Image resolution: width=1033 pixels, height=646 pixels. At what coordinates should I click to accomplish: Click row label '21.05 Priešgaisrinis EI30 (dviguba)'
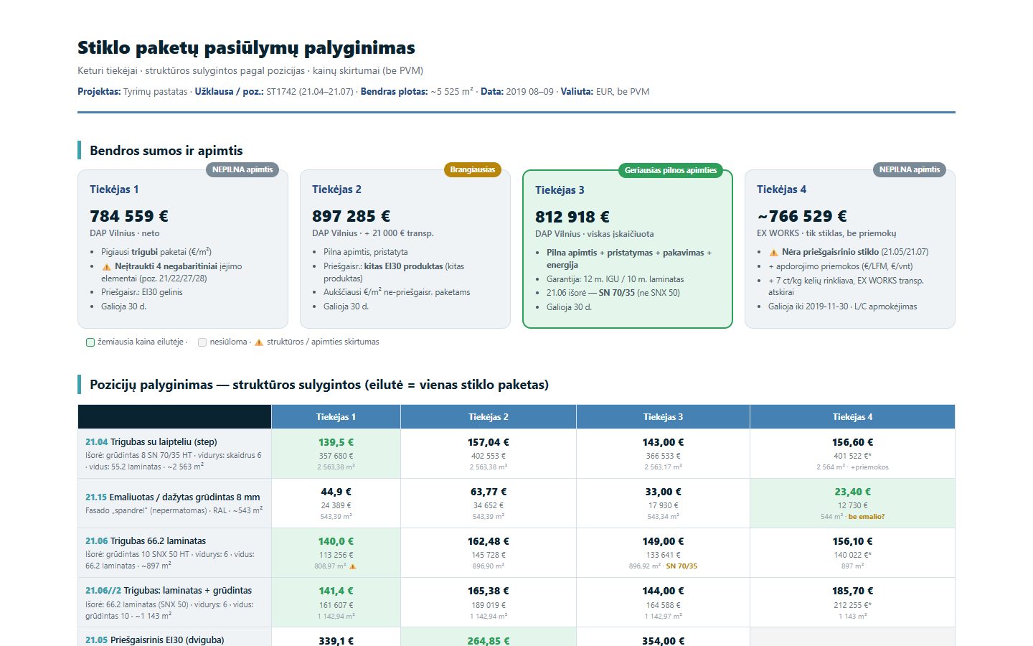coord(155,640)
